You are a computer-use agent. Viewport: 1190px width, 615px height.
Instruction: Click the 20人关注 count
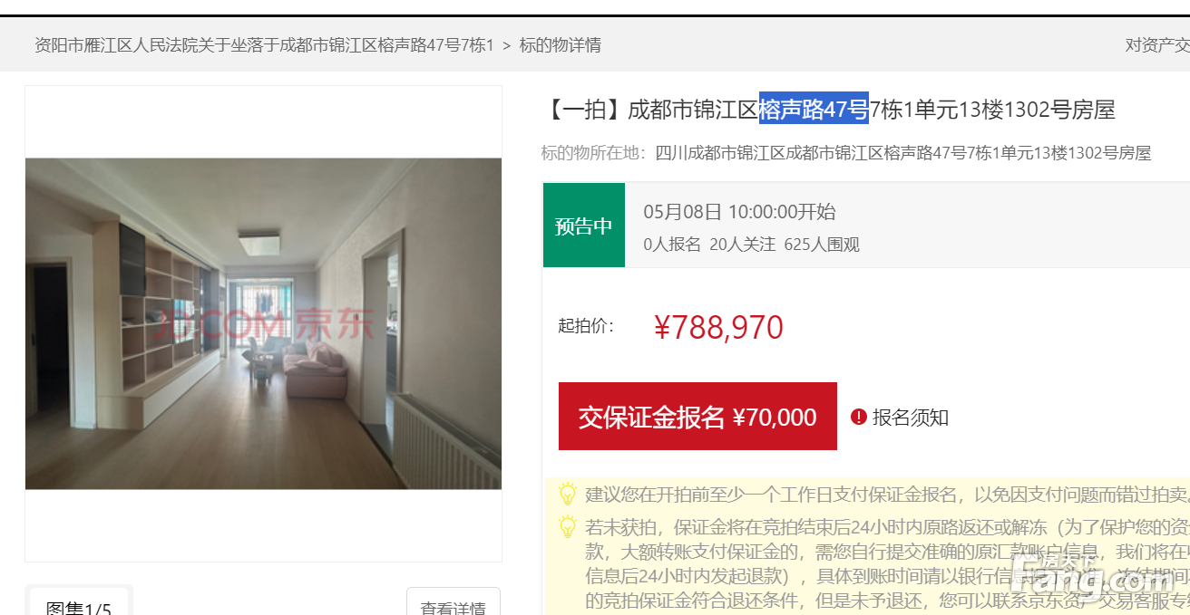742,245
